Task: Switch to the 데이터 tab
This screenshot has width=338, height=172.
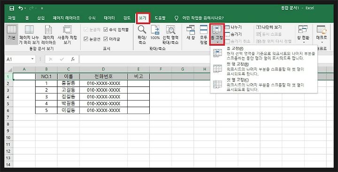Action: coord(109,18)
